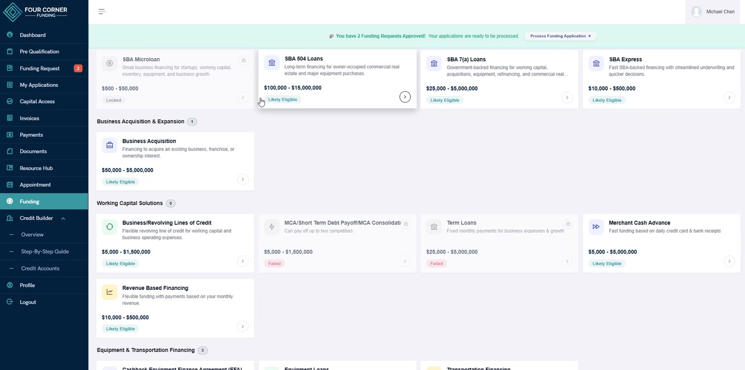Click the Dashboard sidebar icon

coord(10,35)
